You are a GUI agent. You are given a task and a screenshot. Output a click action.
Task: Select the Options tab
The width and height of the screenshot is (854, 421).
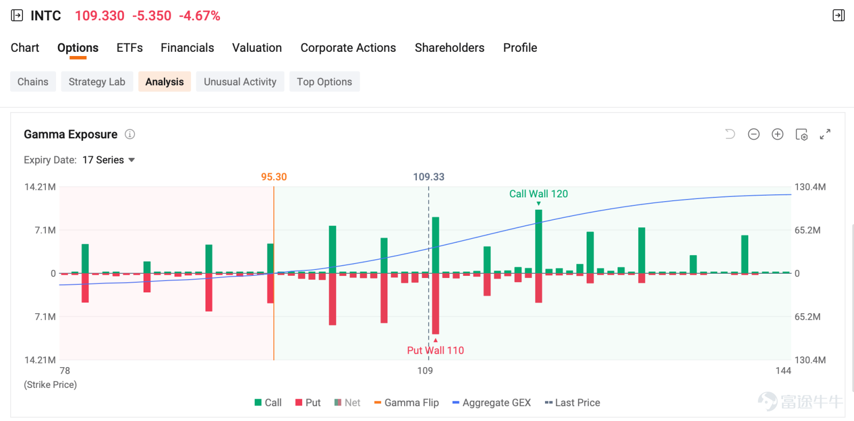[78, 48]
